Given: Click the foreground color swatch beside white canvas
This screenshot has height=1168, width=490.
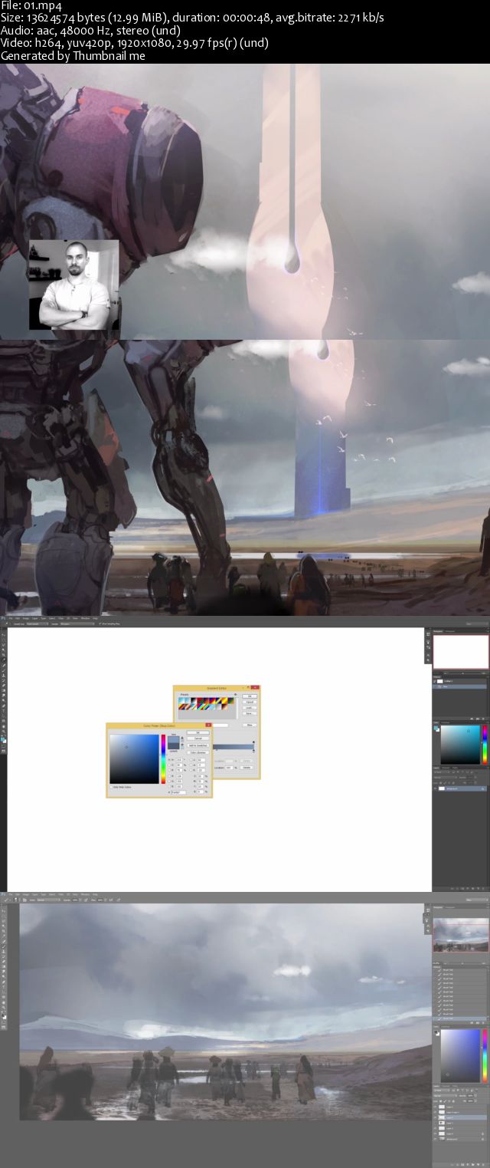Looking at the screenshot, I should click(x=3, y=739).
